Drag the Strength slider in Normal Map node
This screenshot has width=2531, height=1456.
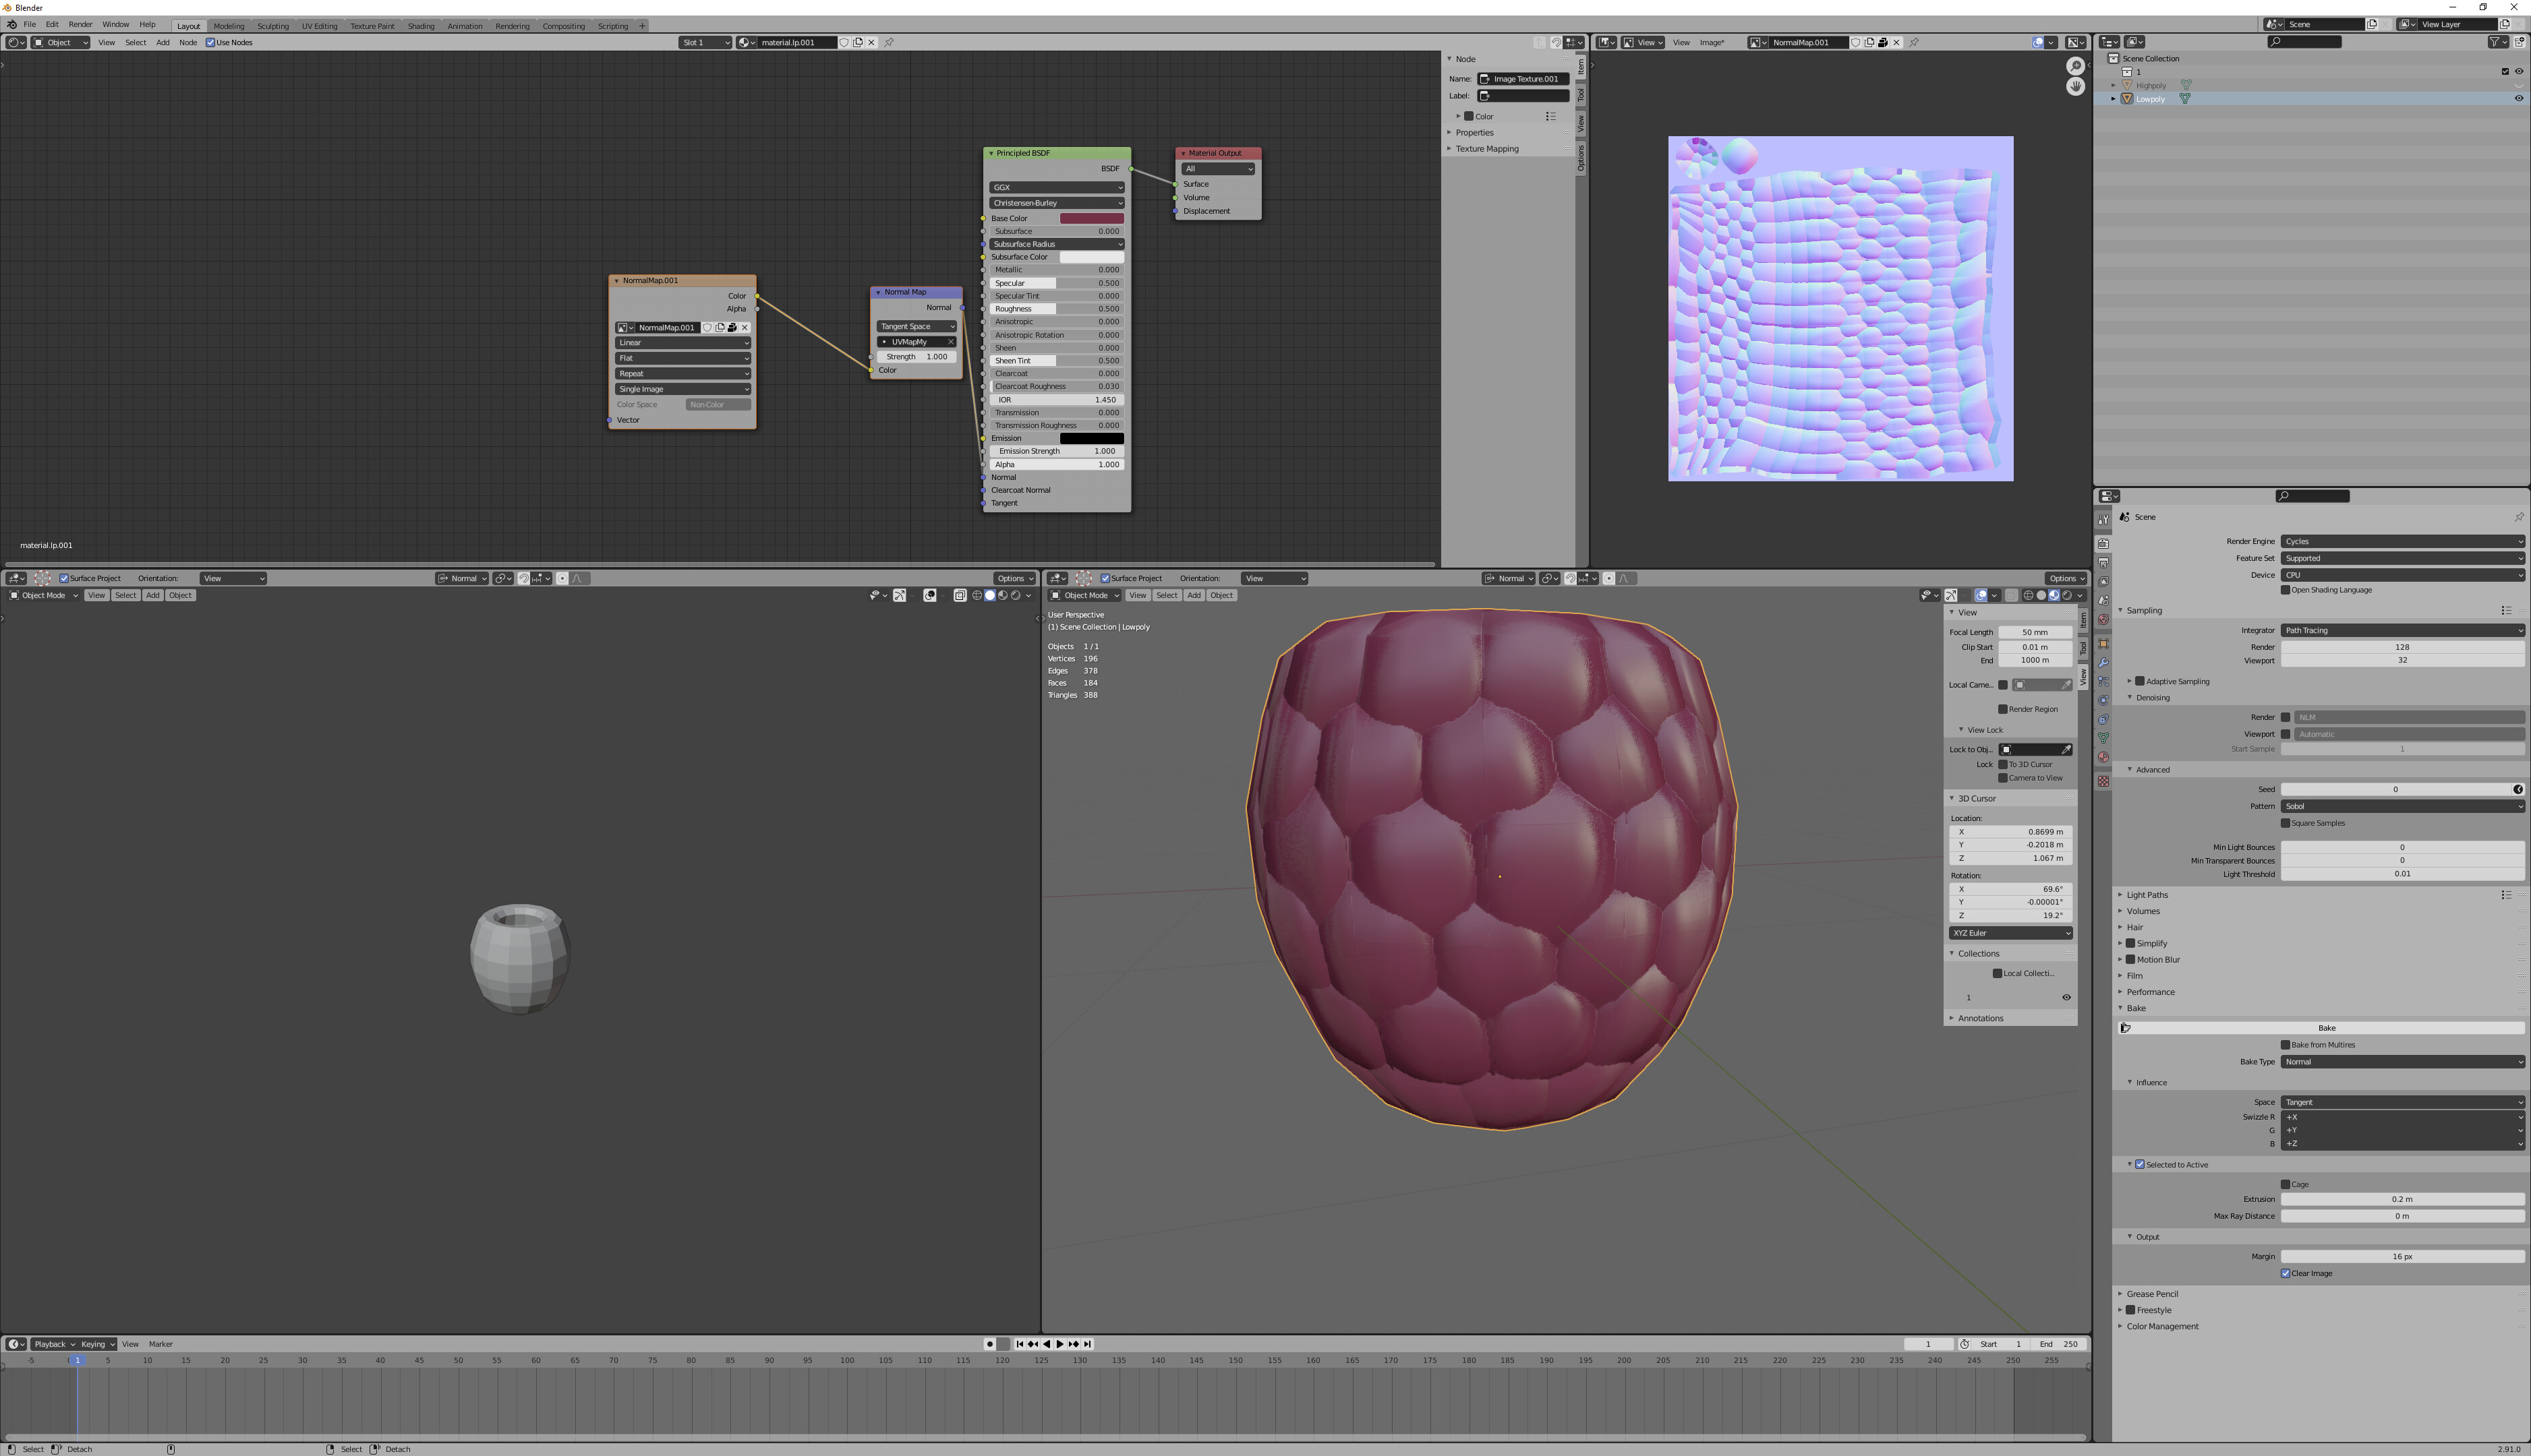(x=916, y=356)
